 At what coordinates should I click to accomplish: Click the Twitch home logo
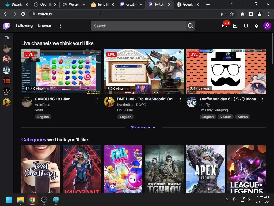(7, 26)
